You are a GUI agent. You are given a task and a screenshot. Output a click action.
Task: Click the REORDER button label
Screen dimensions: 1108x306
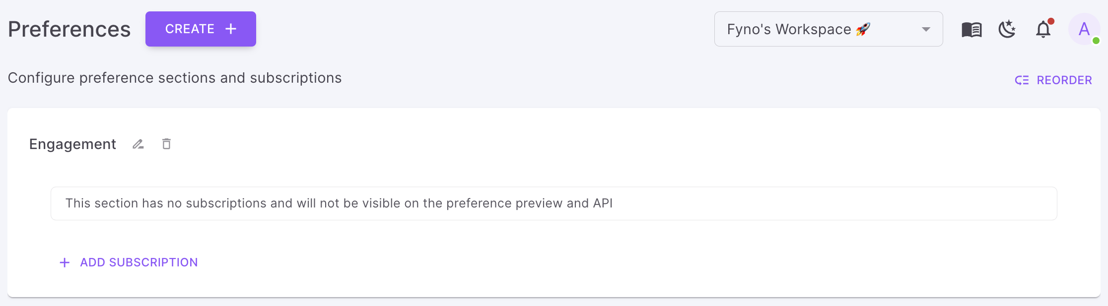point(1064,80)
